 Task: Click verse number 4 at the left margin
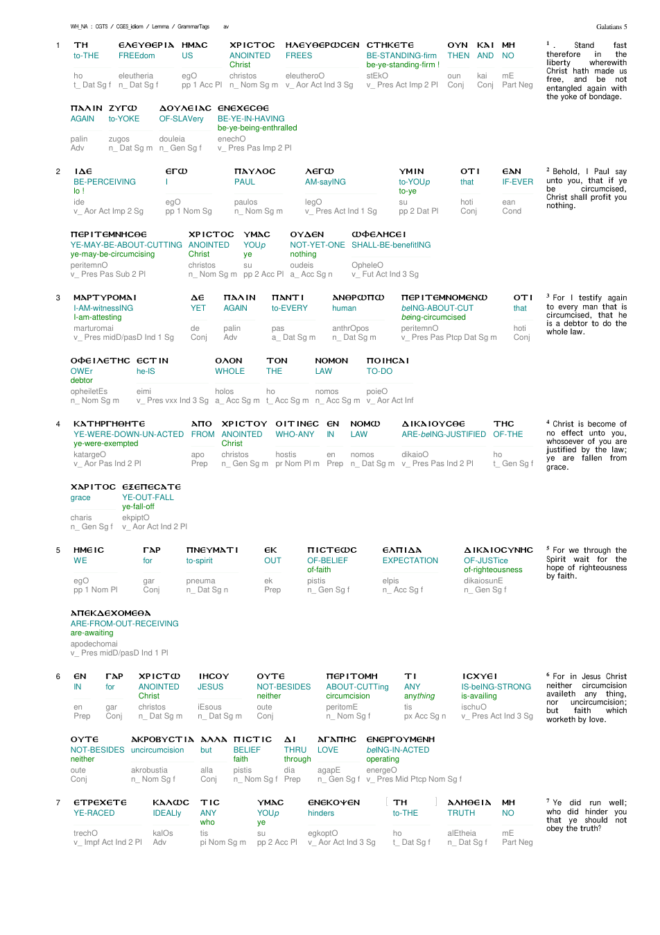(x=58, y=424)
